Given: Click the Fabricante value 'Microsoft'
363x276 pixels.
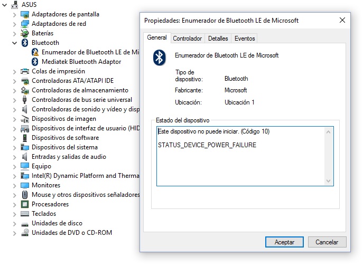Looking at the screenshot, I should pos(236,90).
